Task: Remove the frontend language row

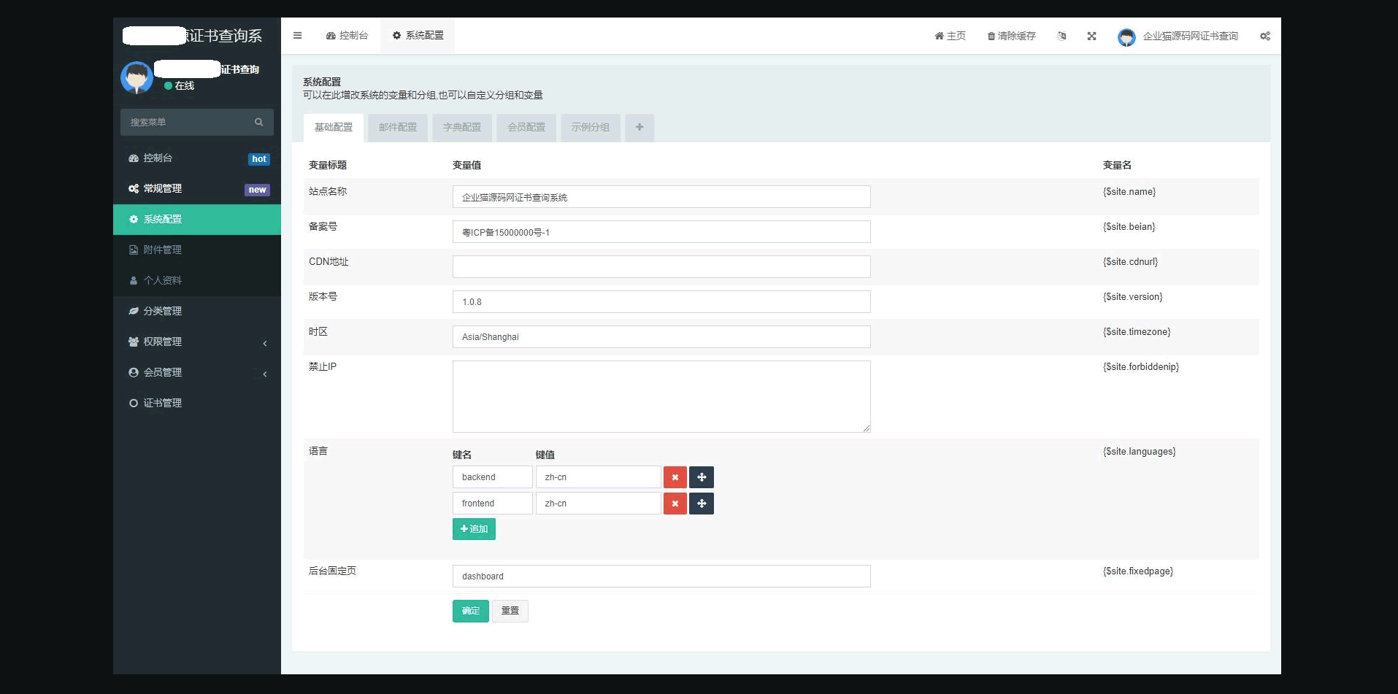Action: tap(675, 504)
